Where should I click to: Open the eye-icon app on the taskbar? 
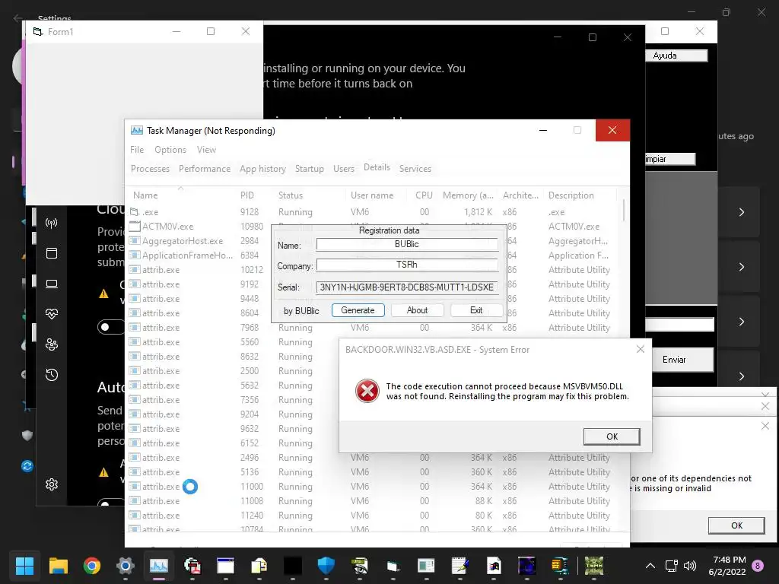359,566
